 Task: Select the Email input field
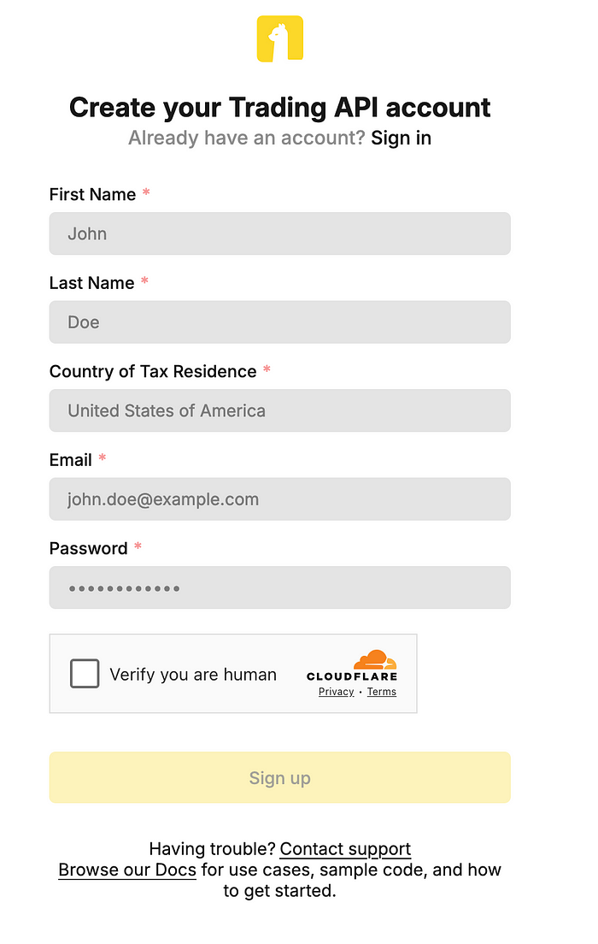(279, 499)
